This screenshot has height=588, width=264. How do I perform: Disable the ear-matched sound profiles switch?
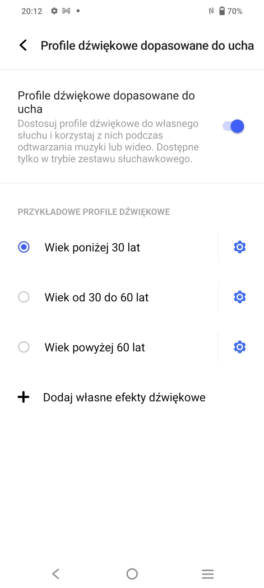point(233,126)
